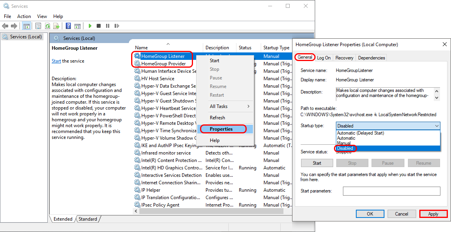Select the Hyper-V Heartbeat Service row
This screenshot has width=451, height=232.
coord(213,108)
